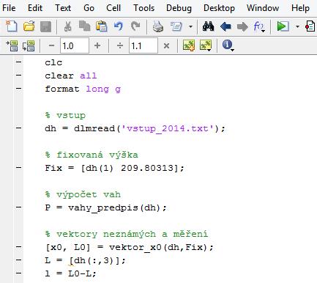Image resolution: width=317 pixels, height=283 pixels.
Task: Open the Debug menu
Action: click(179, 8)
